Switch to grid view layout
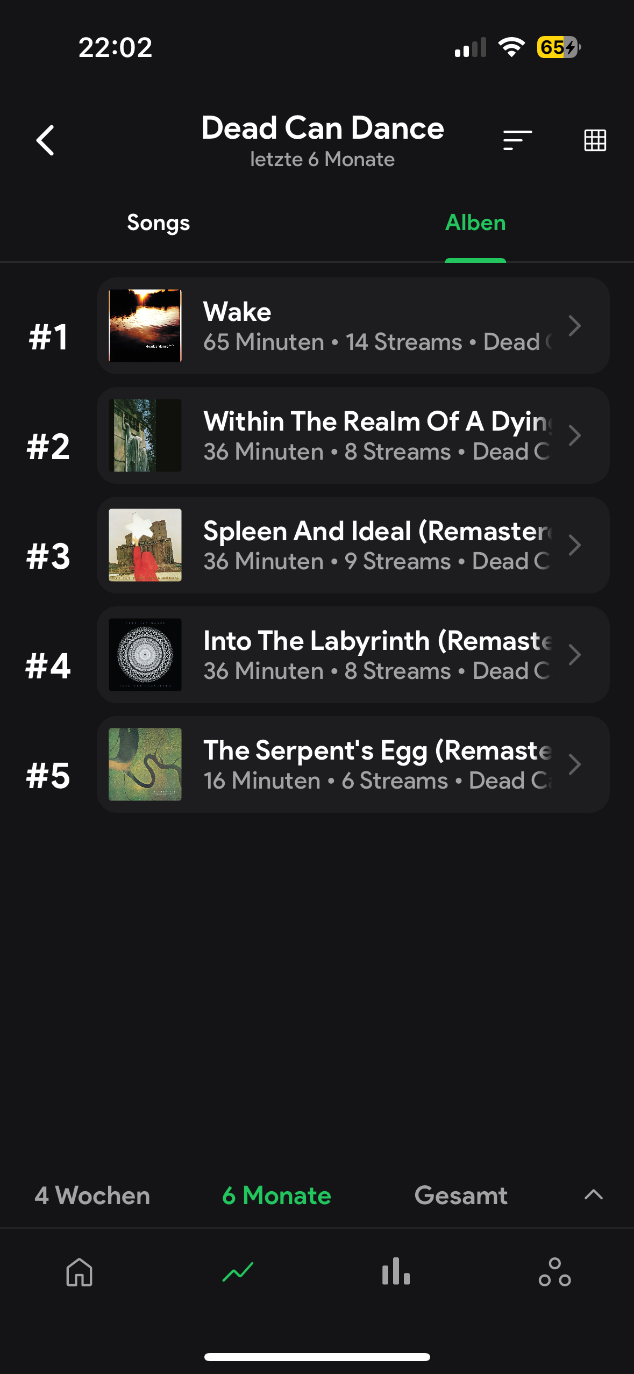 point(595,140)
